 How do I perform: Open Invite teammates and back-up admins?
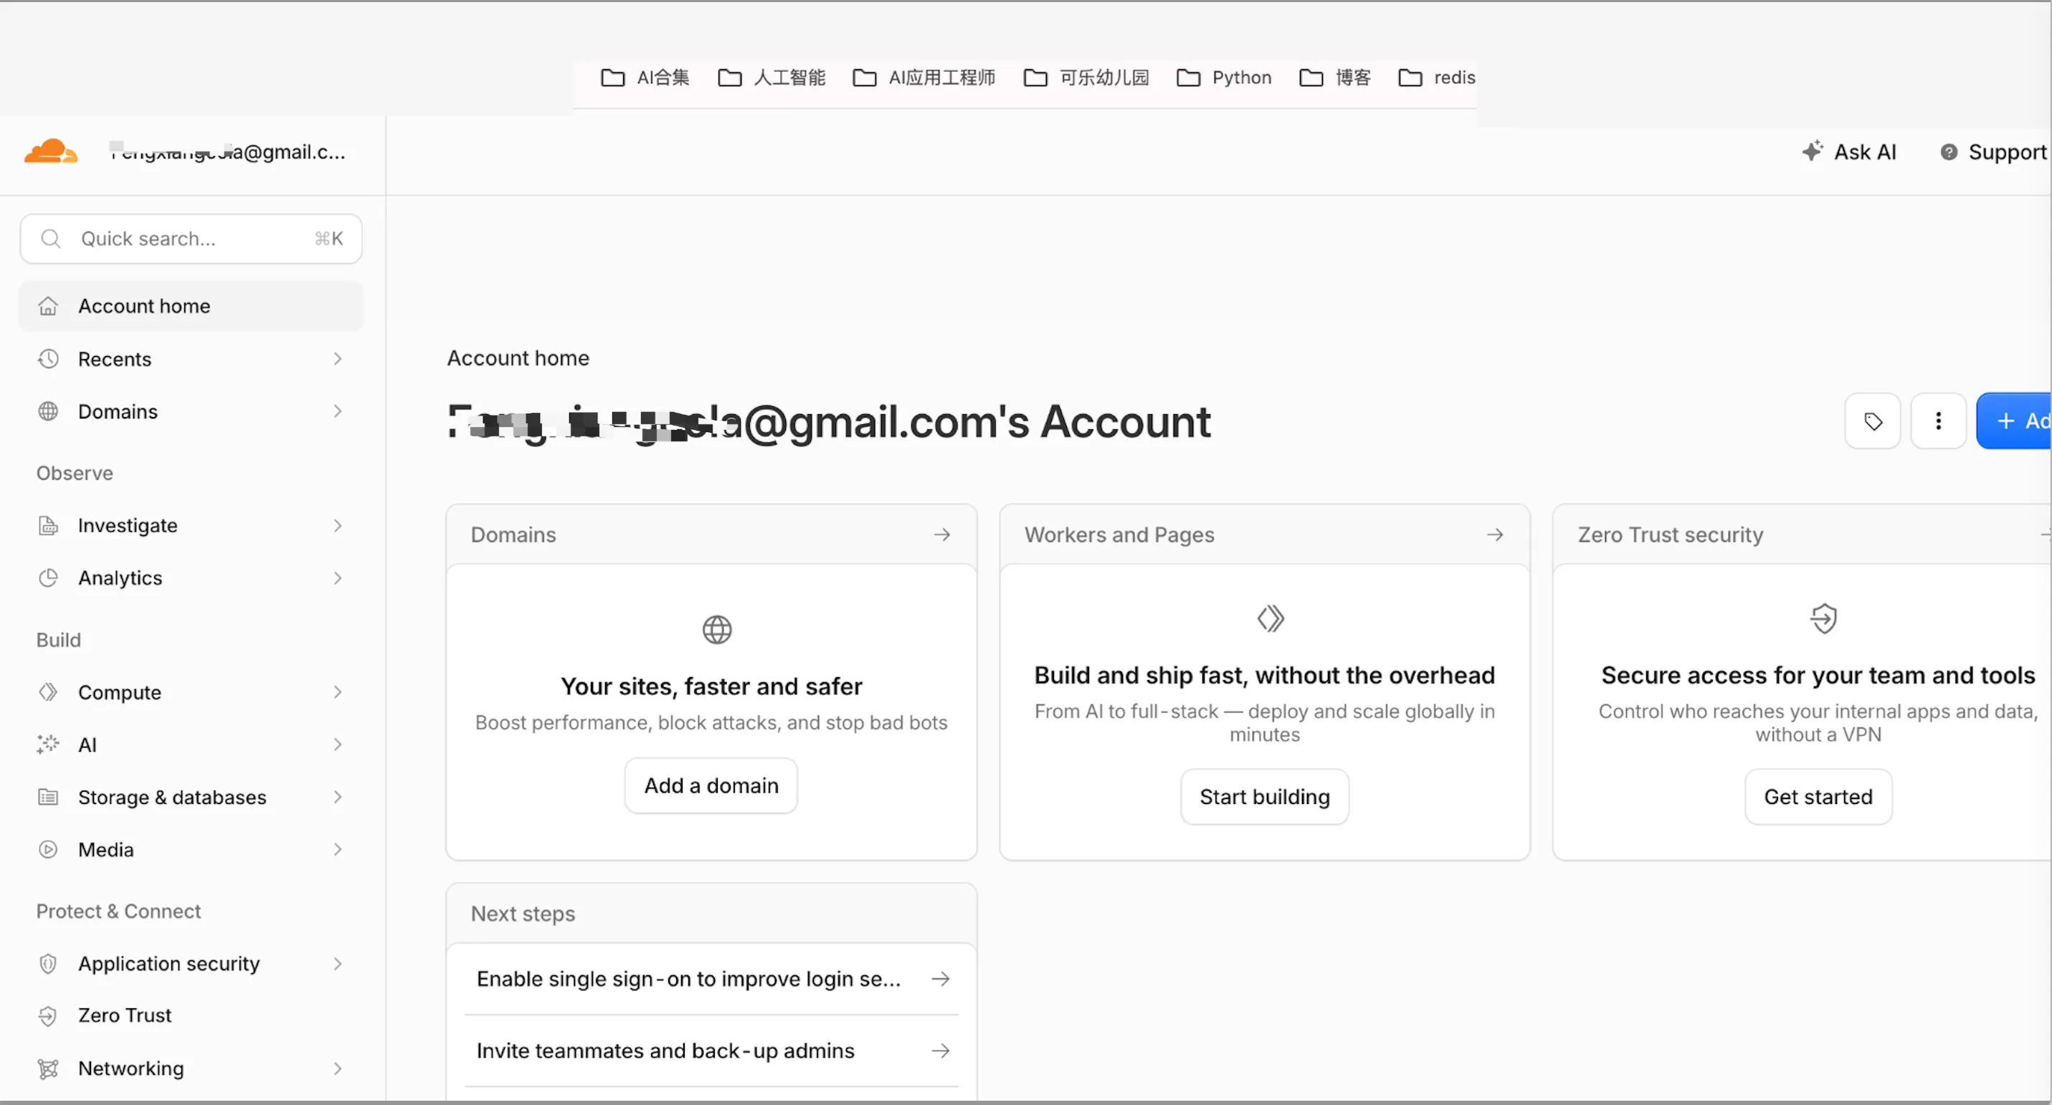click(x=711, y=1051)
